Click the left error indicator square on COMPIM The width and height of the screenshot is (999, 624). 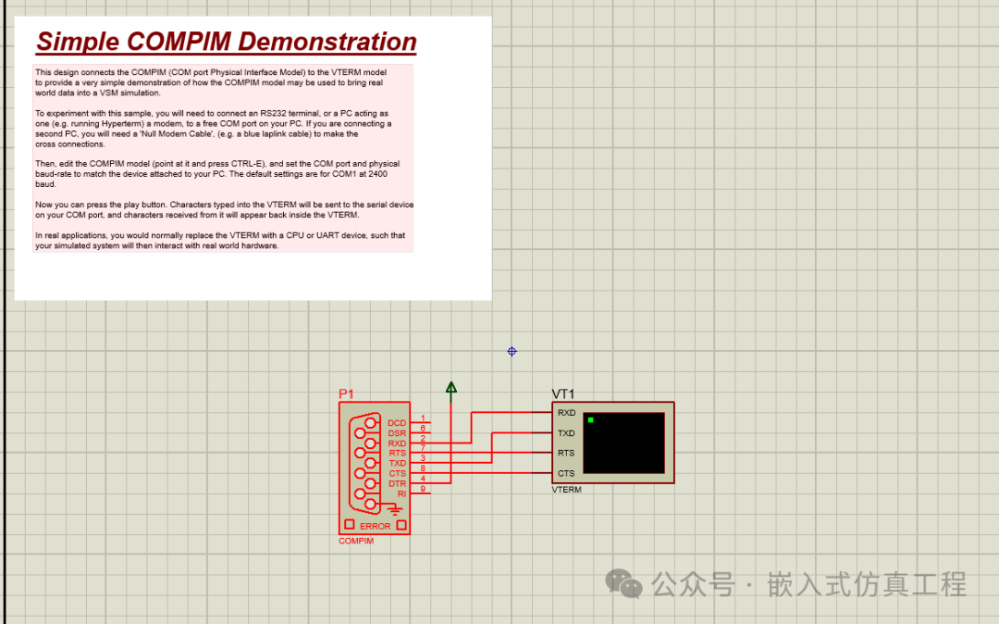point(349,525)
